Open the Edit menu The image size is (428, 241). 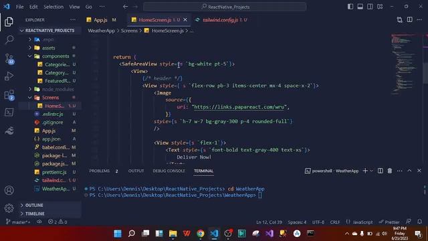pos(33,7)
